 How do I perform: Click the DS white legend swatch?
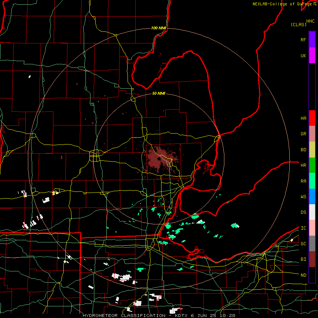pyautogui.click(x=312, y=212)
